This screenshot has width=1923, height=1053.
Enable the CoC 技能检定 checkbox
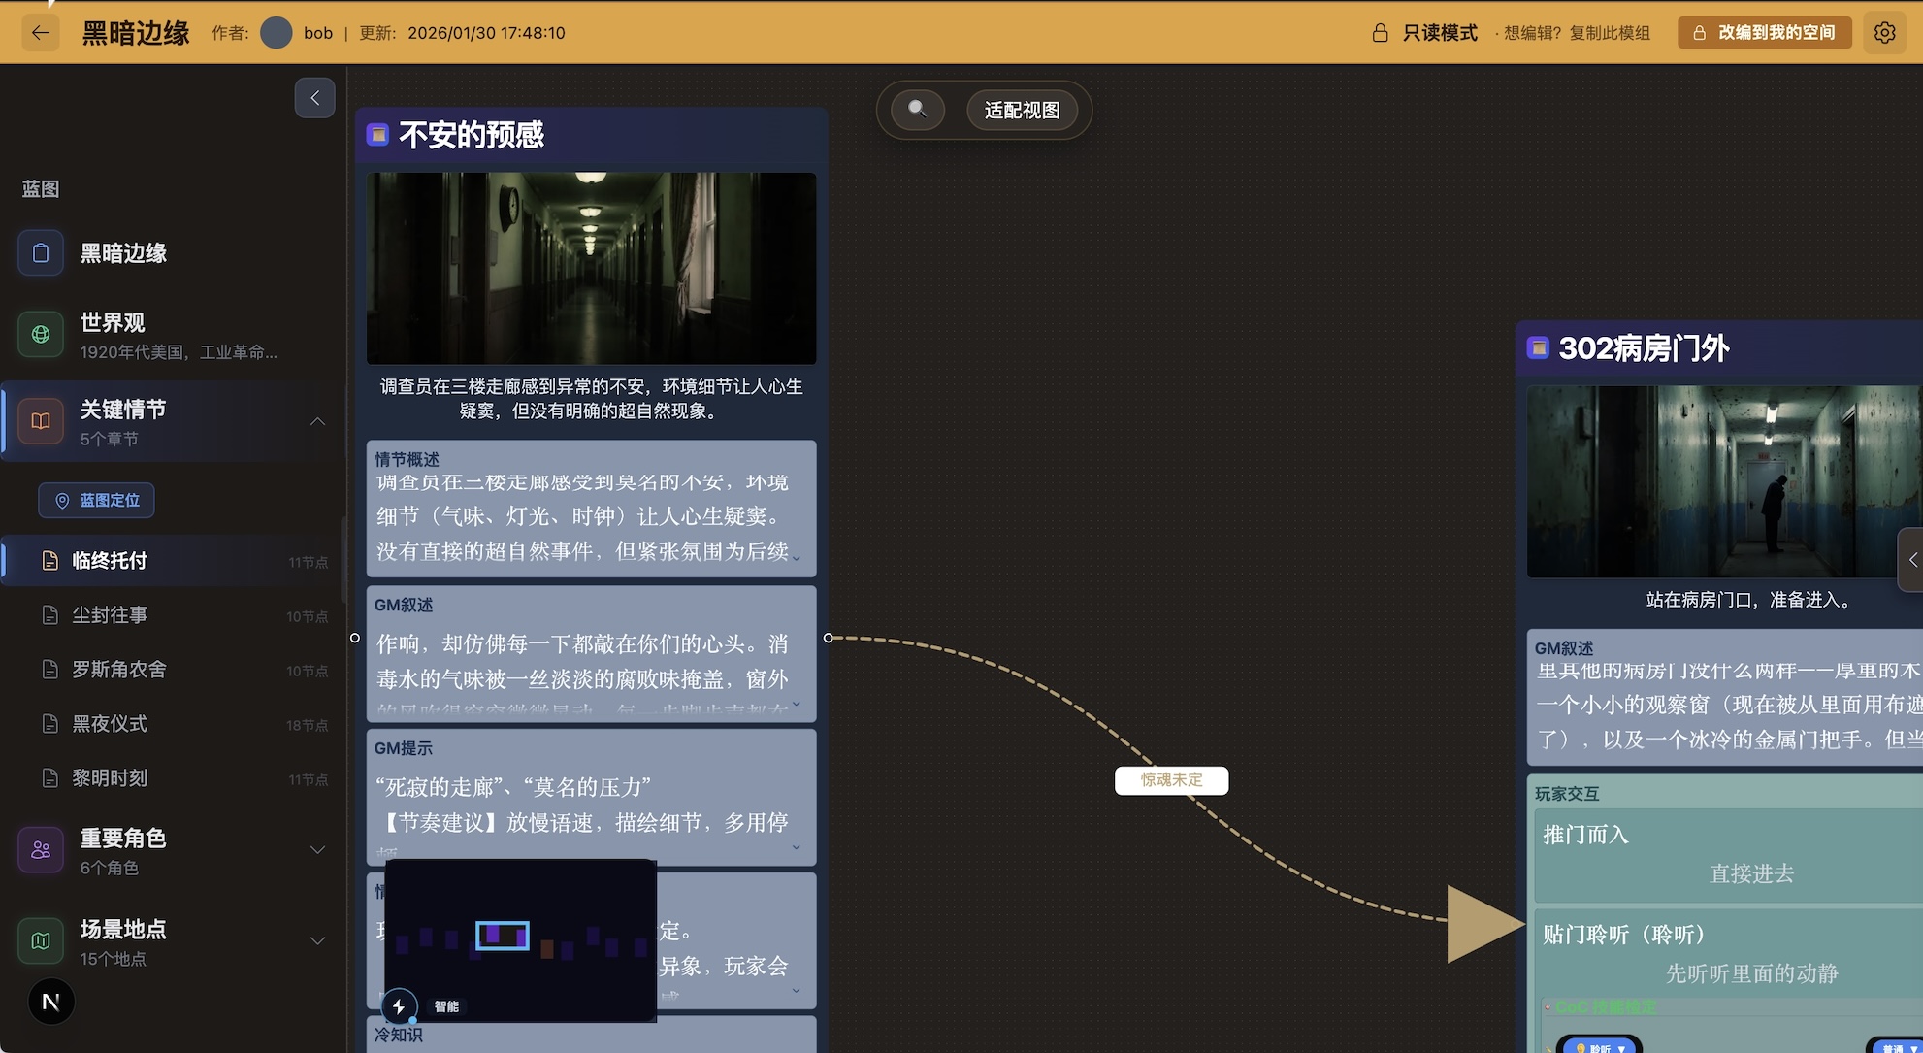[x=1548, y=1007]
